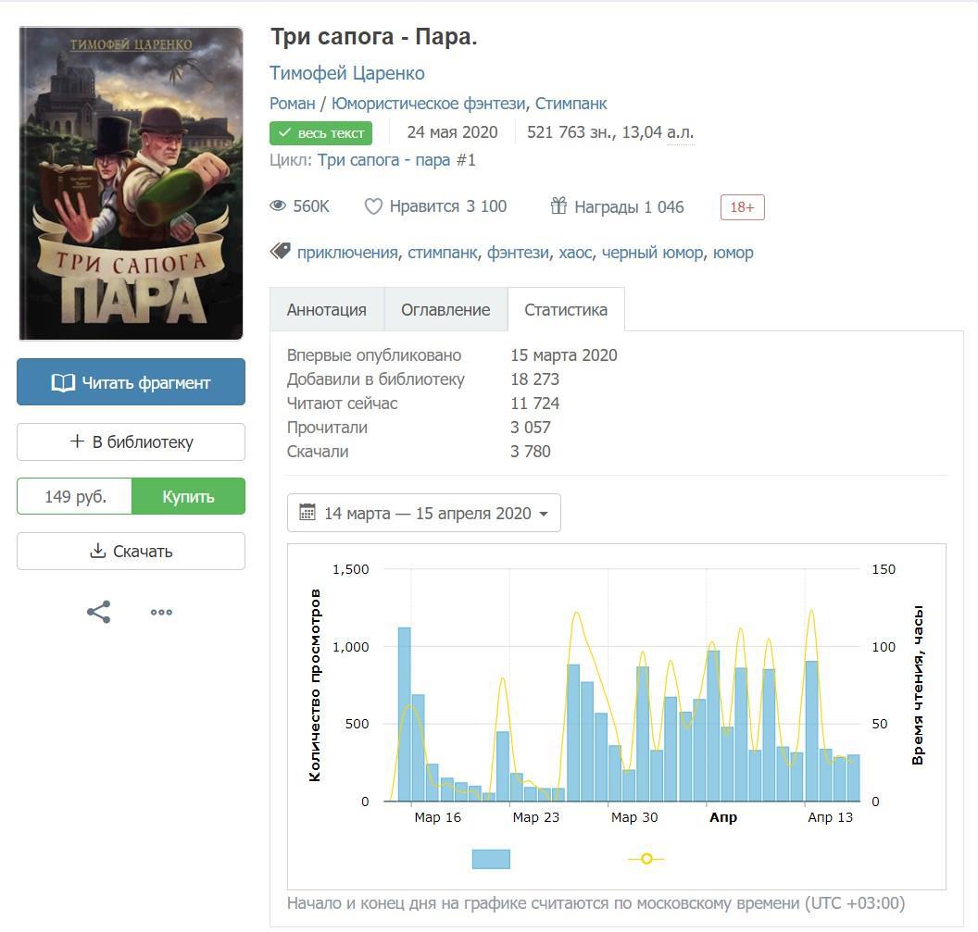Viewport: 978px width, 932px height.
Task: Click the heart icon to like book
Action: pos(373,206)
